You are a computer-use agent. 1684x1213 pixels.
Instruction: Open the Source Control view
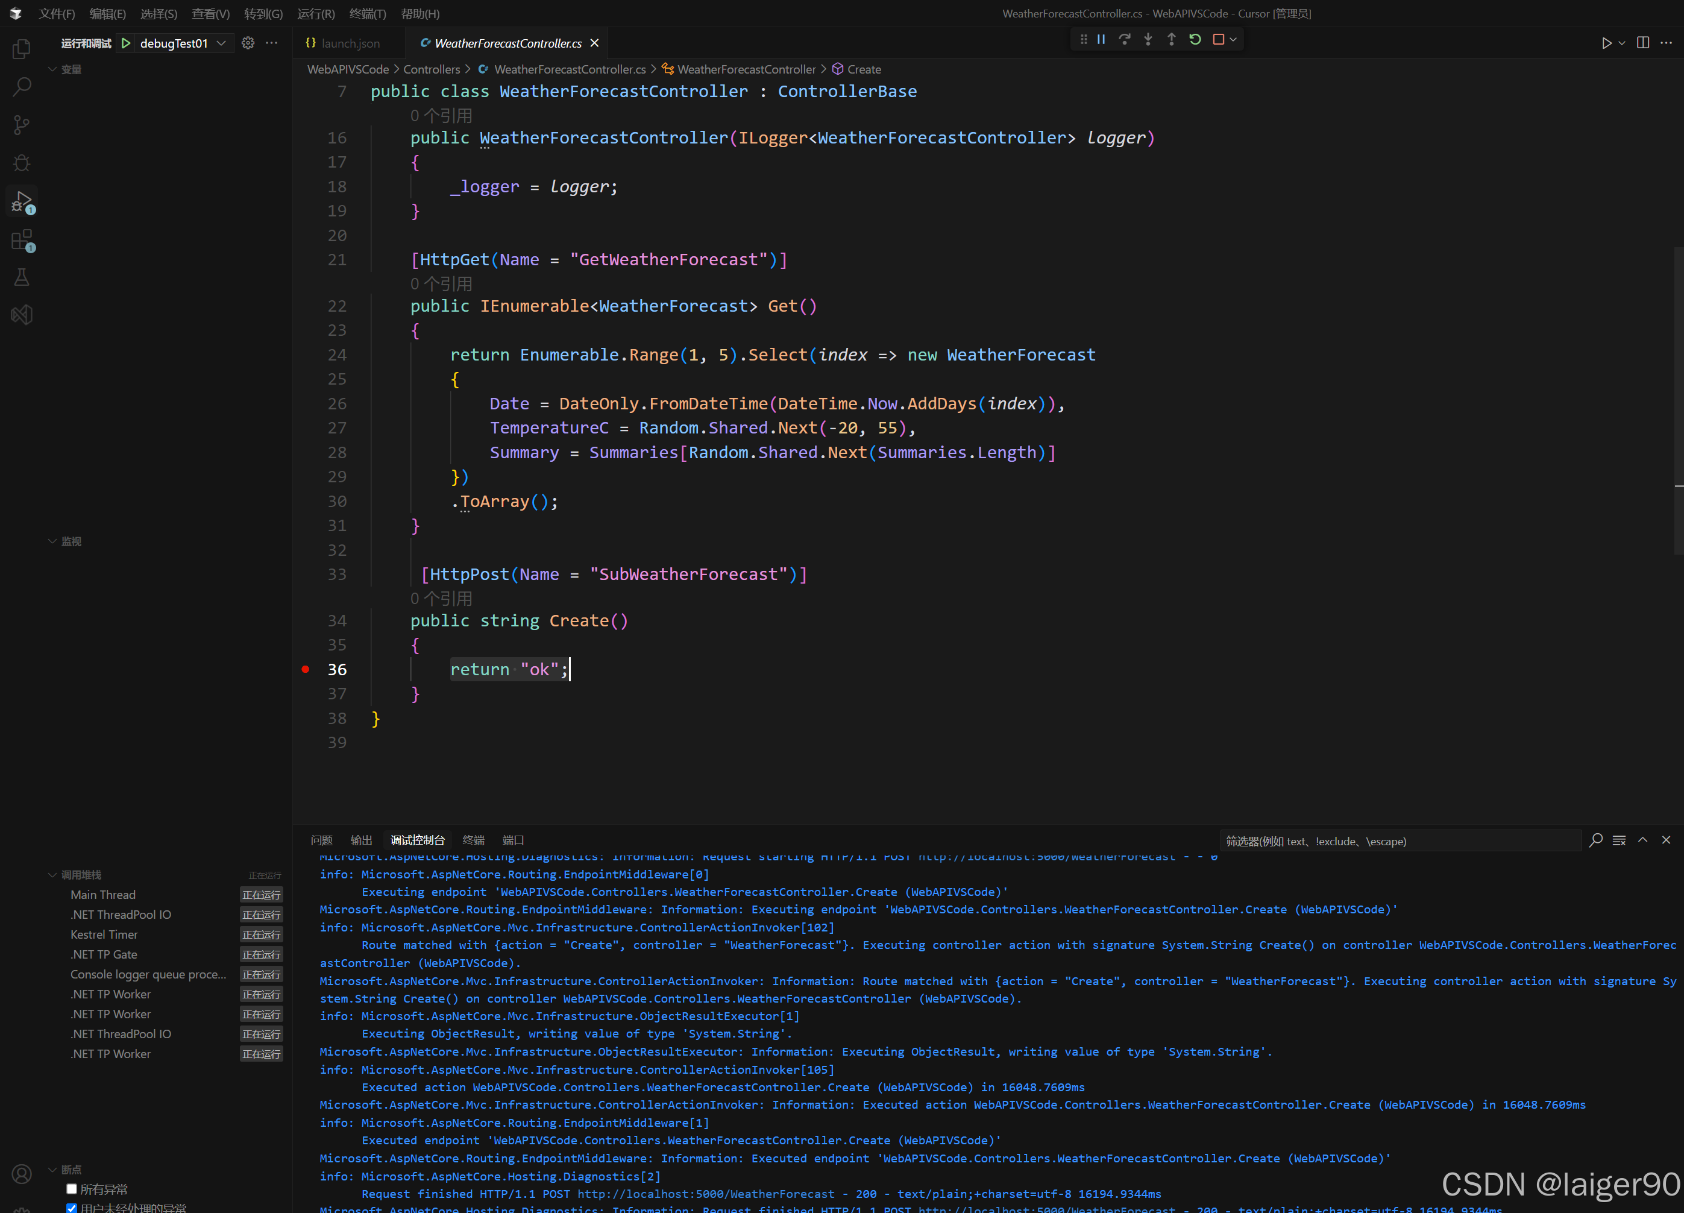(x=22, y=125)
